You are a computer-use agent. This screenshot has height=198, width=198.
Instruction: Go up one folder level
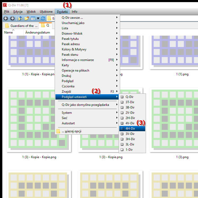(20, 18)
